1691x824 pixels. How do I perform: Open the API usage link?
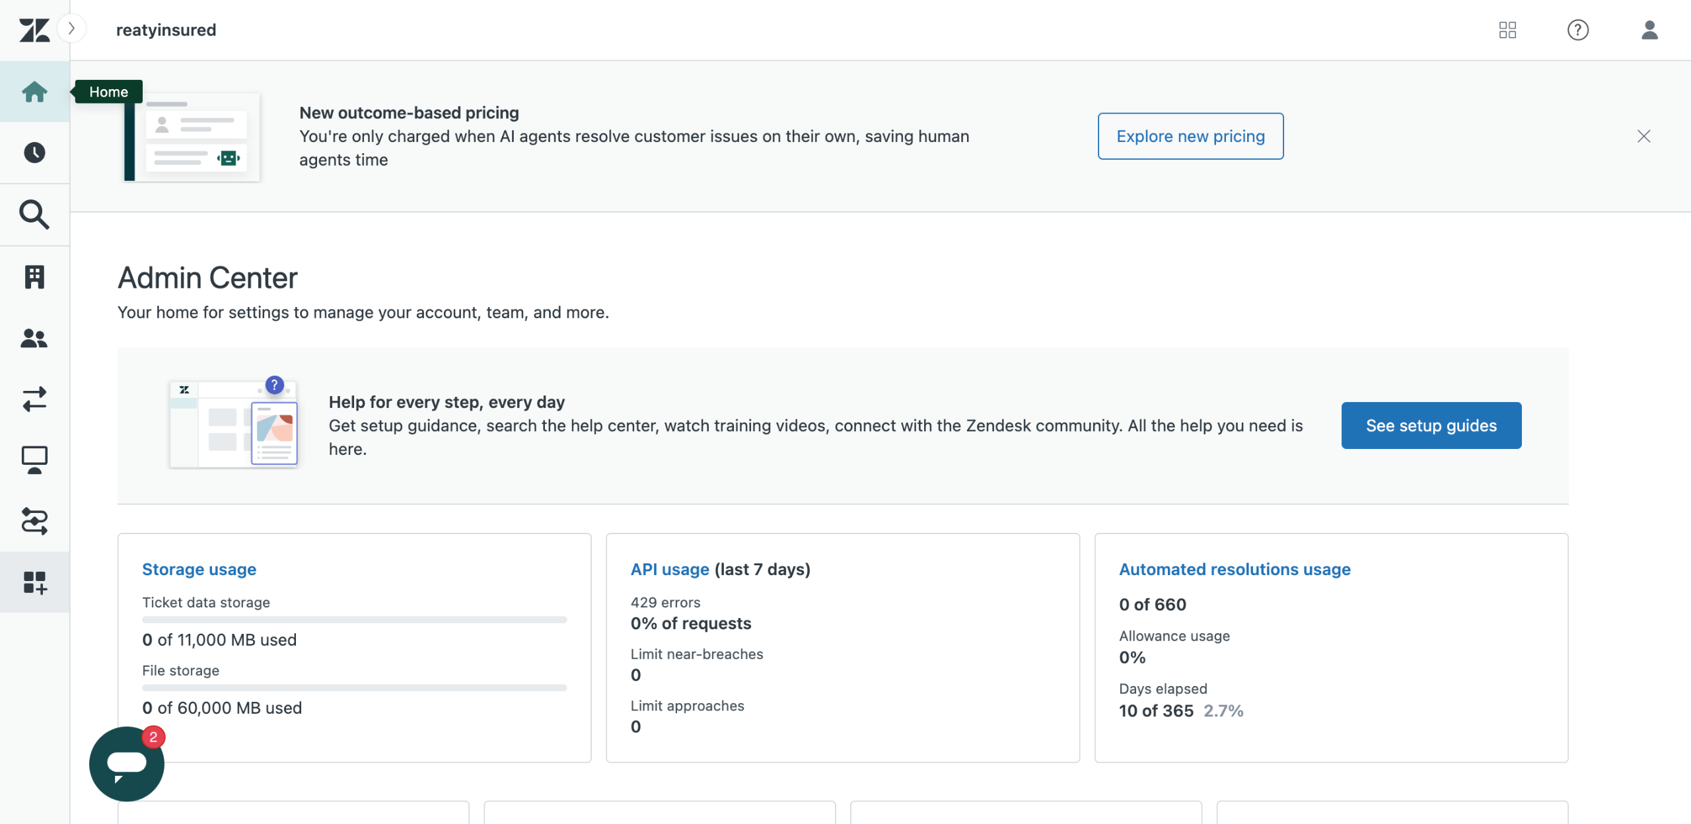(670, 569)
